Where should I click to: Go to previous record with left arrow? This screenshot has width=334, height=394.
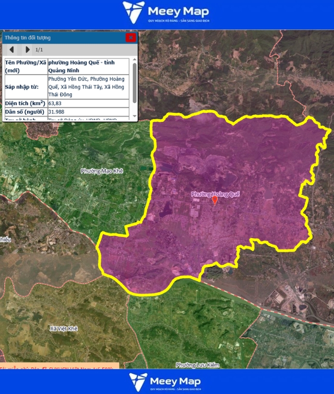coord(12,50)
